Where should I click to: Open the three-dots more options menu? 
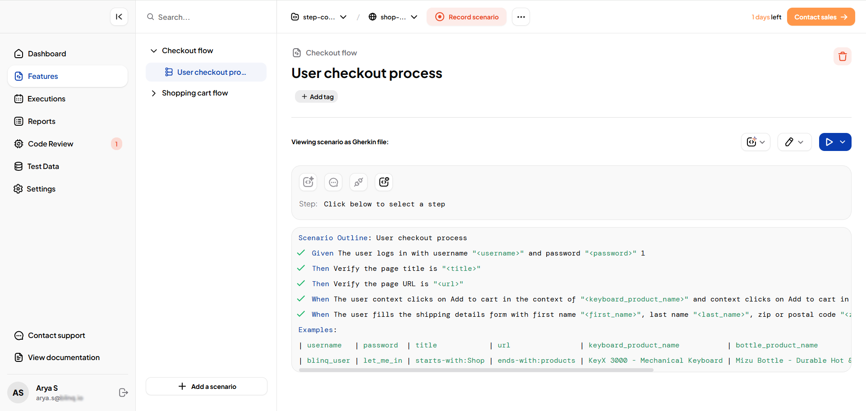click(x=521, y=17)
